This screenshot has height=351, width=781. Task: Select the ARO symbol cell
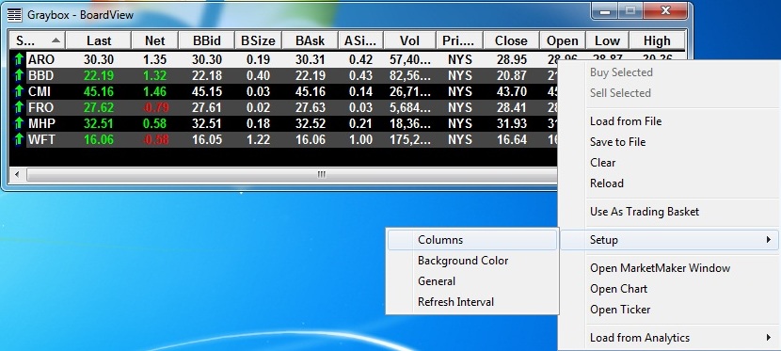point(41,59)
